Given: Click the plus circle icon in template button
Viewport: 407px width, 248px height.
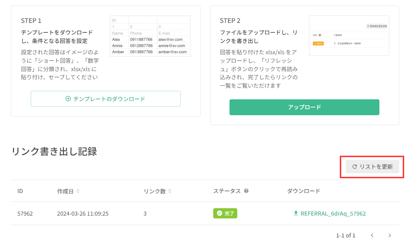Looking at the screenshot, I should click(68, 99).
